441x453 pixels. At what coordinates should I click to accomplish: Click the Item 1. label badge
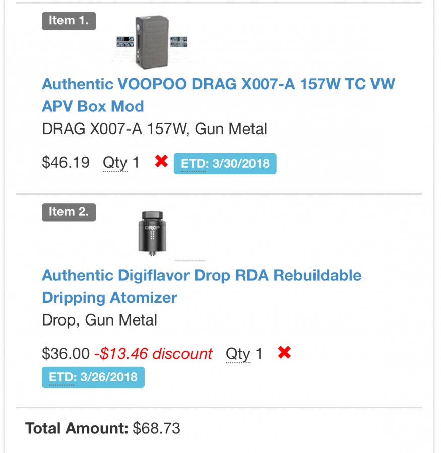(69, 21)
